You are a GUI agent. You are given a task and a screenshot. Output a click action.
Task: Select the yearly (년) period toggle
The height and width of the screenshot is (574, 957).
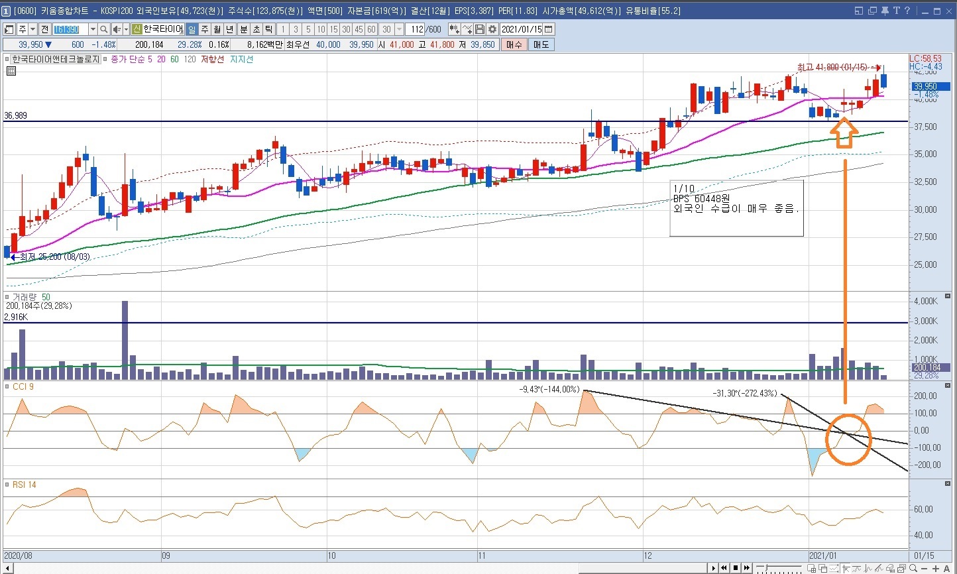click(229, 29)
